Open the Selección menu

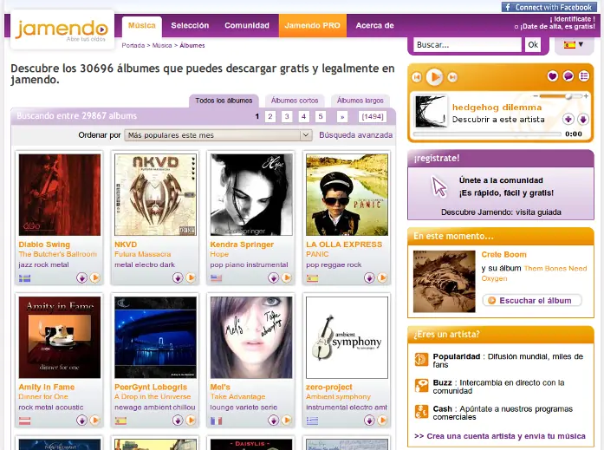click(190, 25)
